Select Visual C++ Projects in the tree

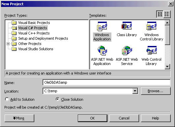[34, 33]
